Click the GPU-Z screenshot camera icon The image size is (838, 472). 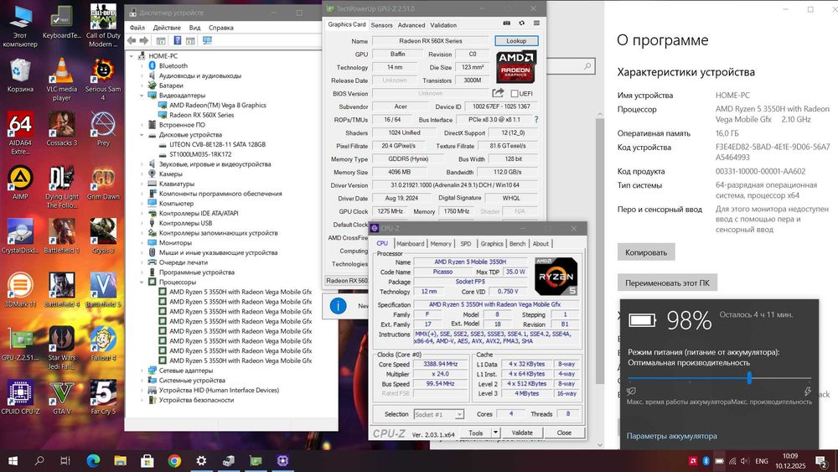pos(507,23)
